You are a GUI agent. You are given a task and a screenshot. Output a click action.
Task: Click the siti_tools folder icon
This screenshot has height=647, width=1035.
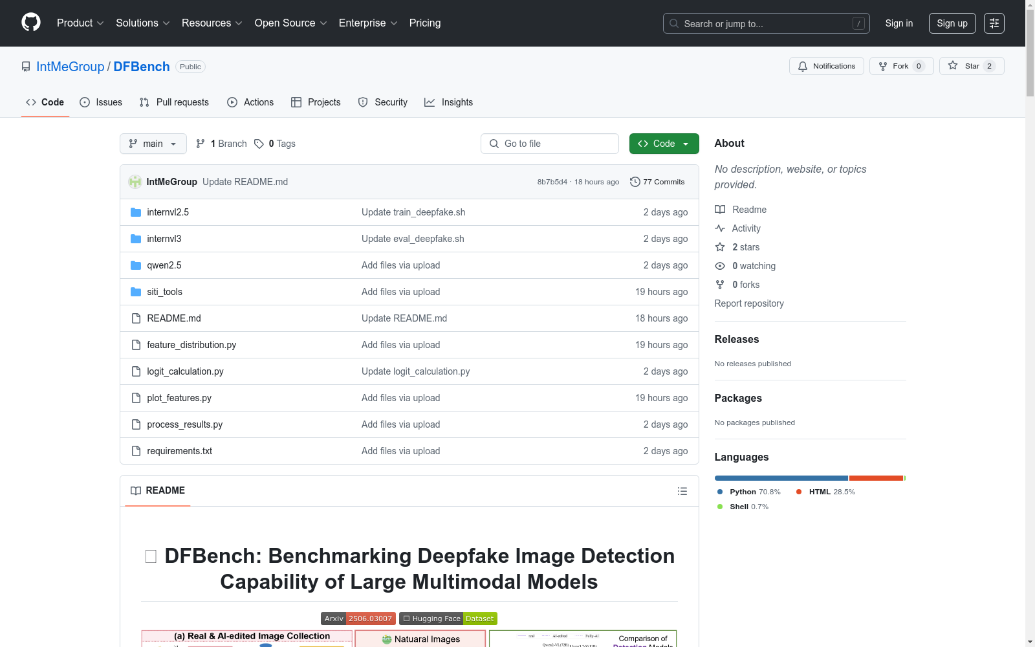136,292
